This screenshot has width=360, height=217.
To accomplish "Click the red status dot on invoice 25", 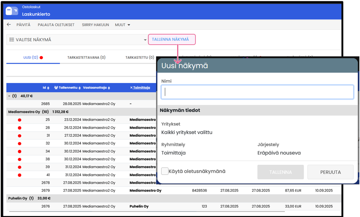I will coord(19,120).
